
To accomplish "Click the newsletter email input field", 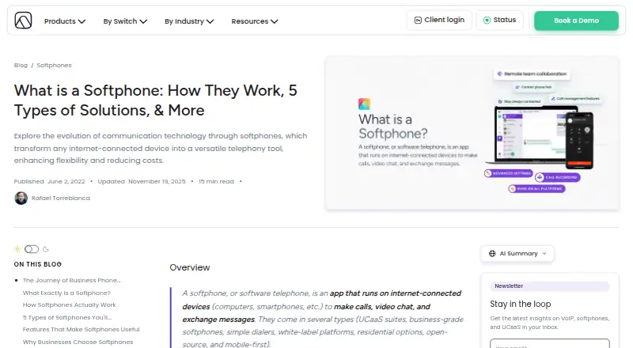I will 550,343.
